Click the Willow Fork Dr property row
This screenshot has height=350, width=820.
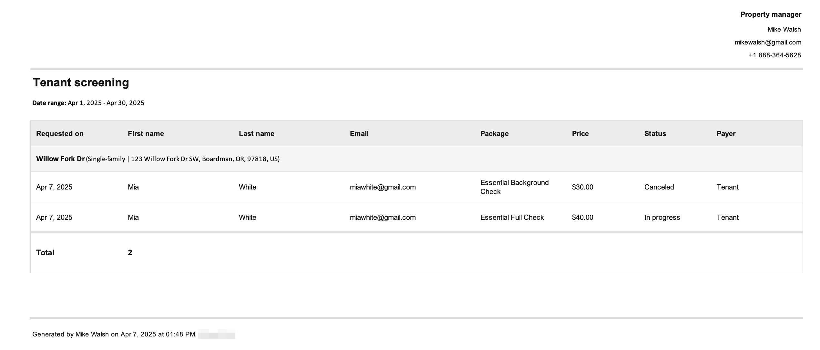pyautogui.click(x=416, y=159)
